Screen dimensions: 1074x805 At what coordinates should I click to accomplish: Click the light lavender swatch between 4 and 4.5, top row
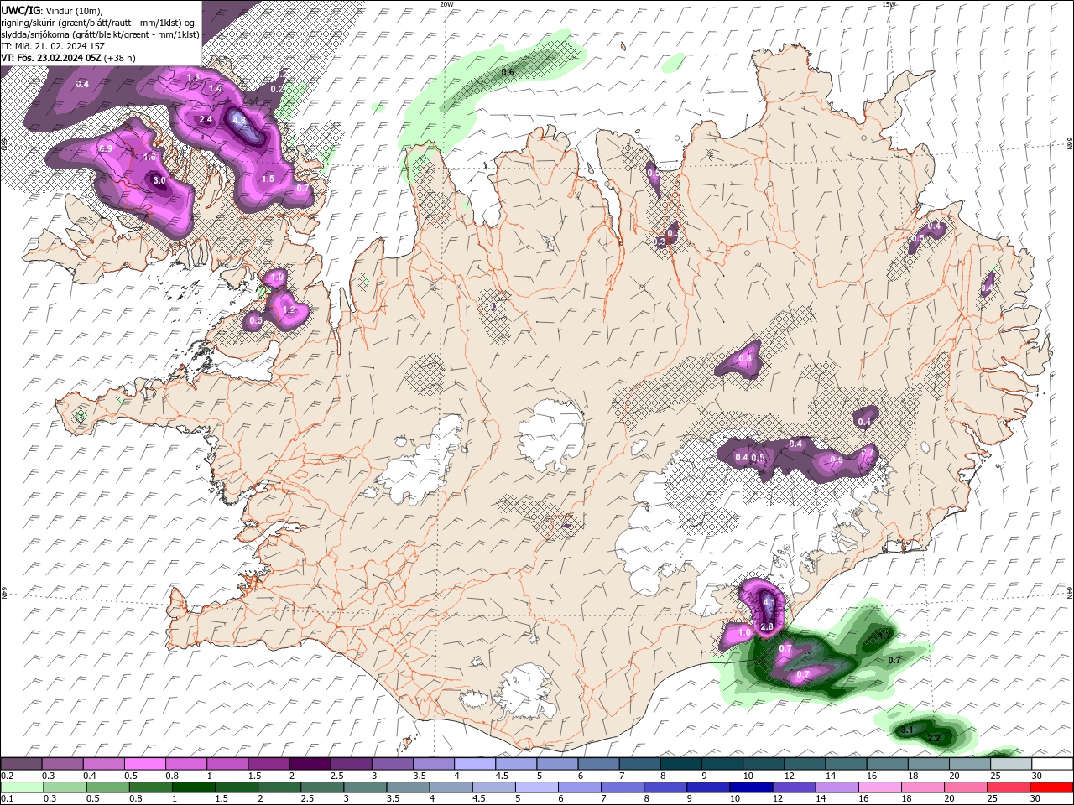pos(474,764)
